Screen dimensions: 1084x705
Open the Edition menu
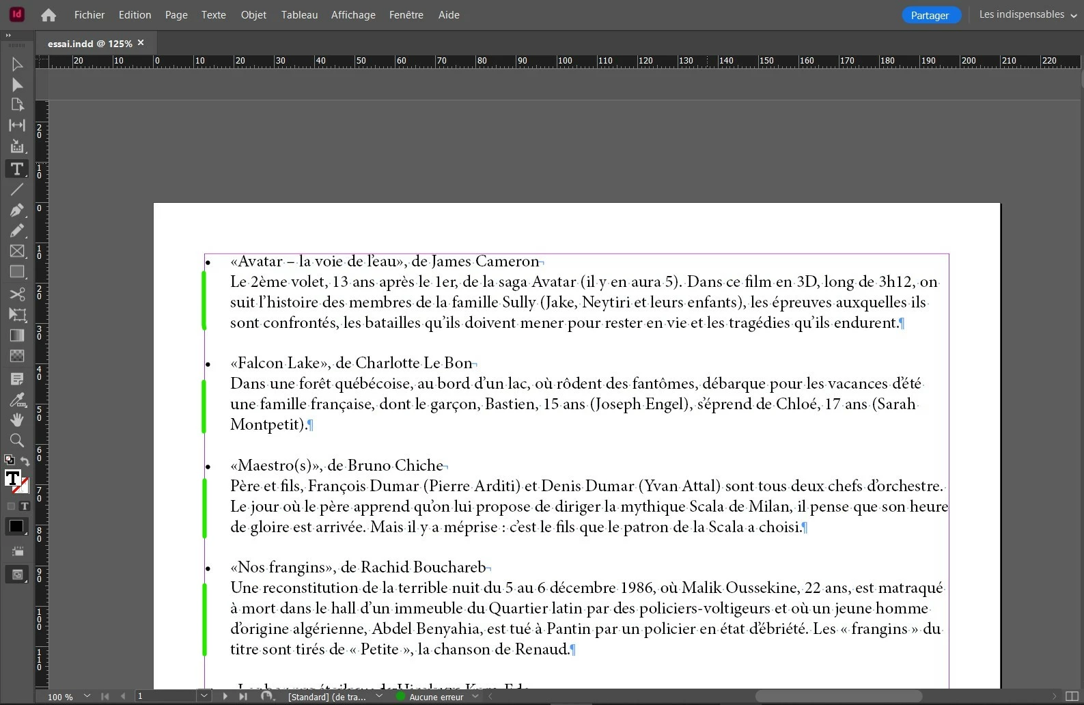click(135, 14)
